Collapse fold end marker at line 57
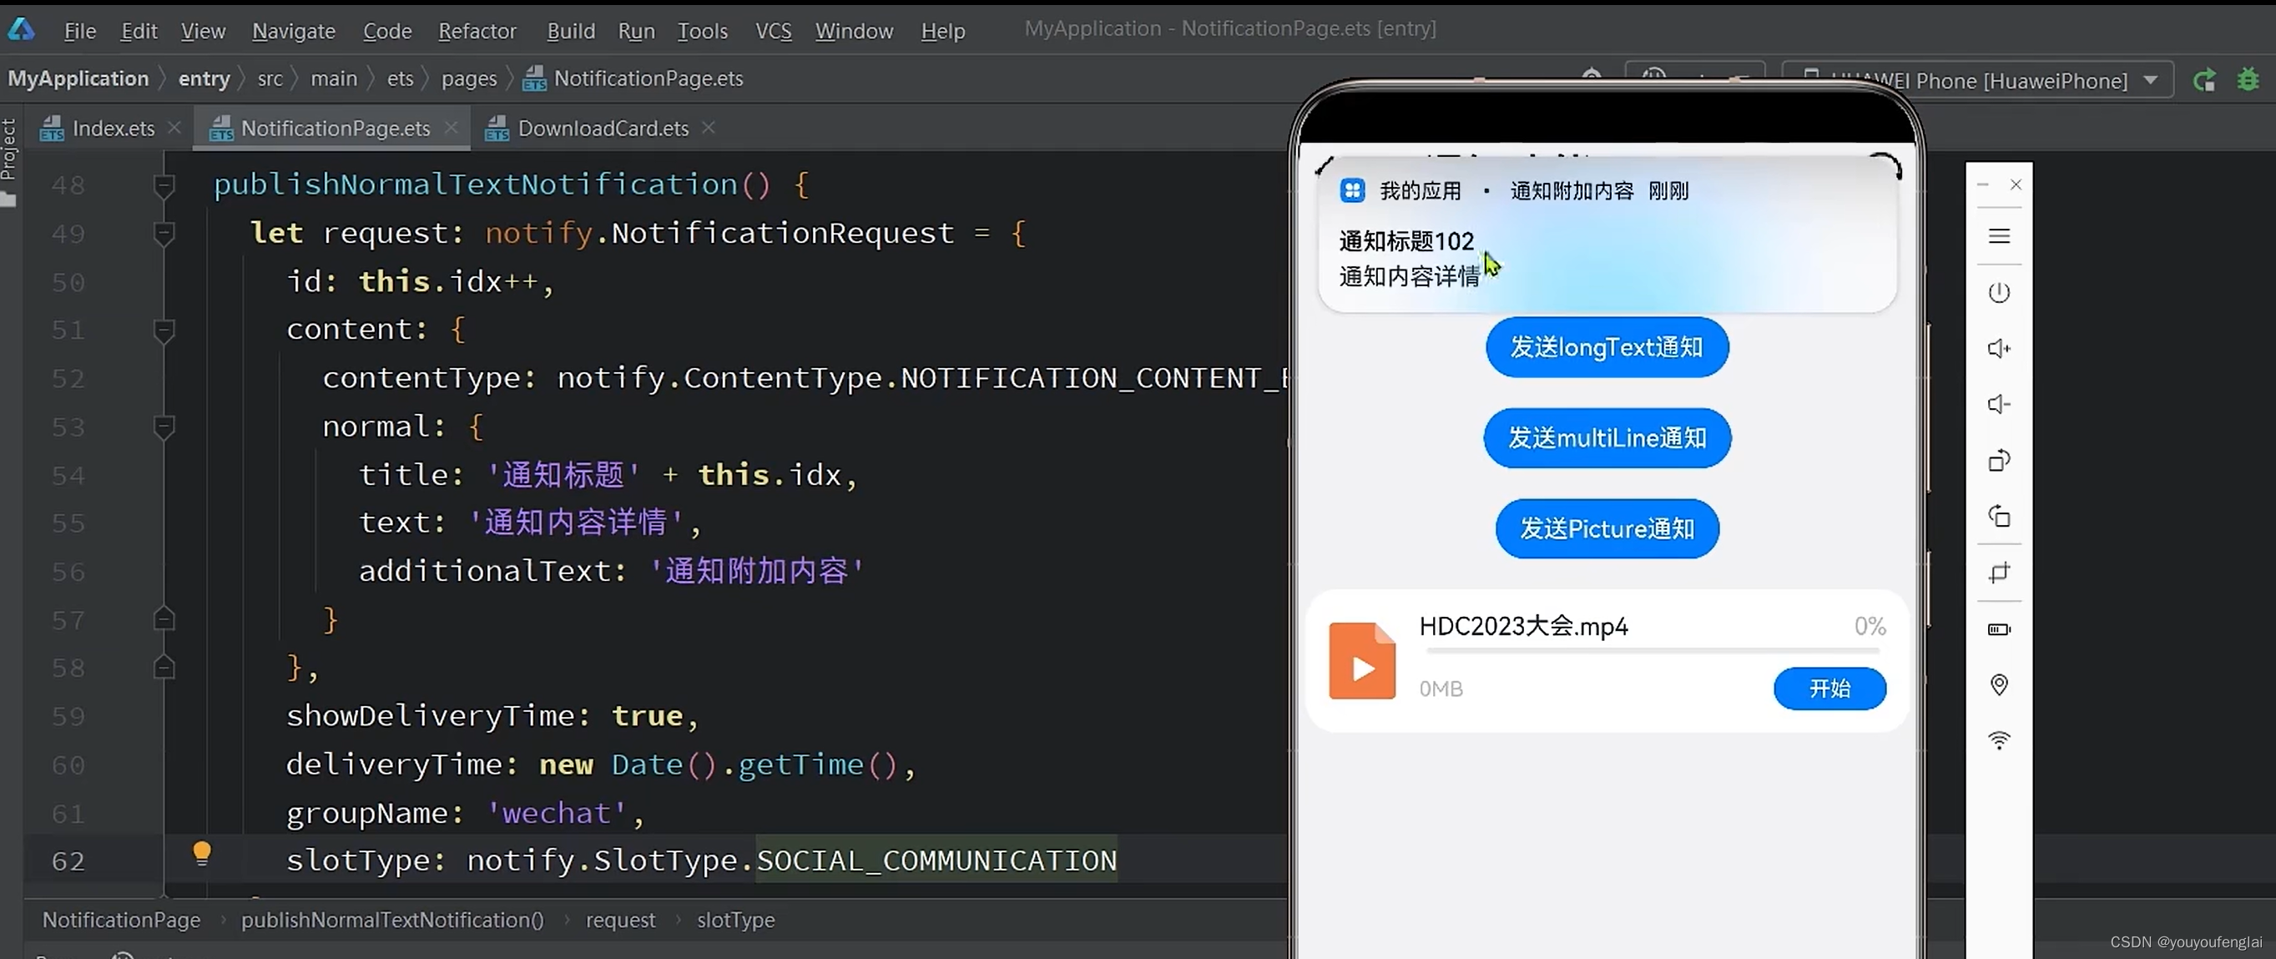The height and width of the screenshot is (959, 2276). coord(164,618)
